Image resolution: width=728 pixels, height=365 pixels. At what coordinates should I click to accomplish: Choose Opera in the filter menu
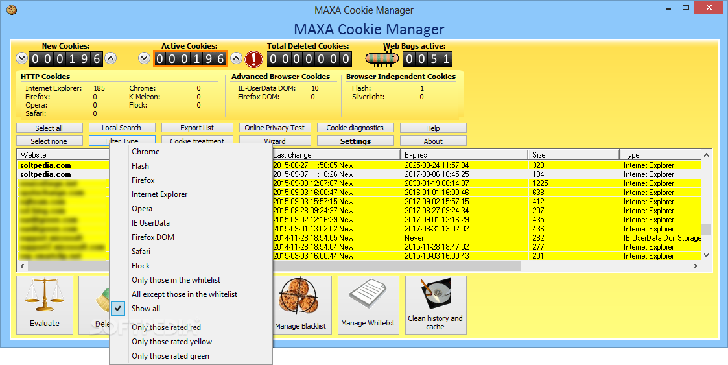191,209
